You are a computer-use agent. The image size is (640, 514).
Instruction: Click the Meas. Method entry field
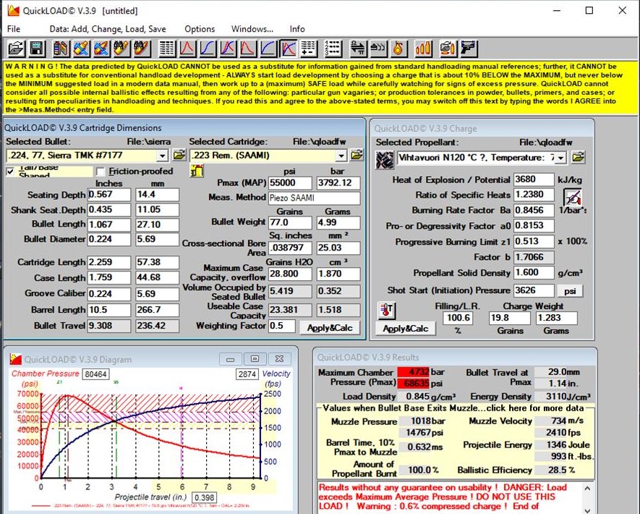pyautogui.click(x=315, y=198)
